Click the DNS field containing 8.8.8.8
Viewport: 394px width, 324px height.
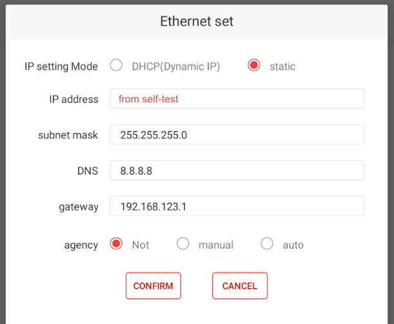click(x=237, y=171)
